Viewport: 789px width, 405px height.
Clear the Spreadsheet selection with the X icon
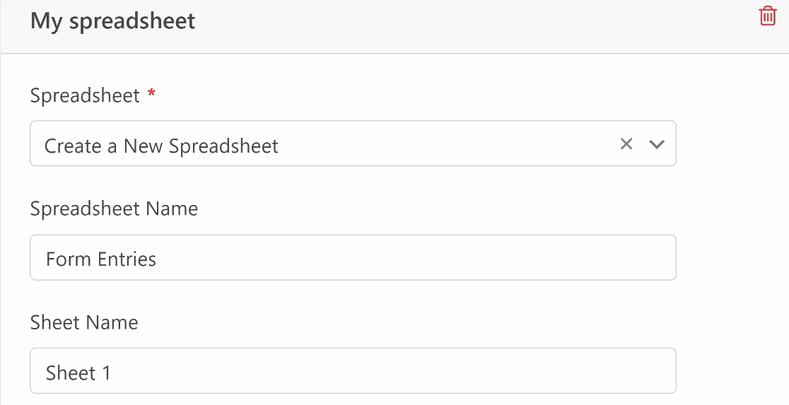tap(626, 144)
